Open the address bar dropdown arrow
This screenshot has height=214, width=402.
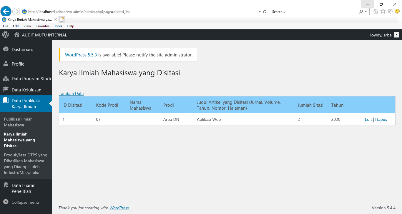coord(259,11)
